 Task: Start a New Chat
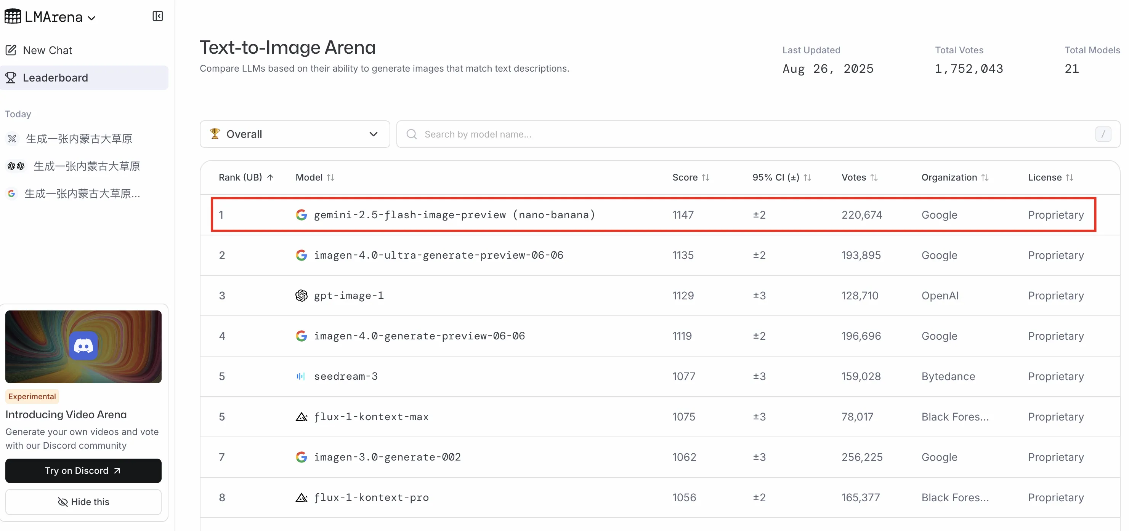[x=47, y=50]
